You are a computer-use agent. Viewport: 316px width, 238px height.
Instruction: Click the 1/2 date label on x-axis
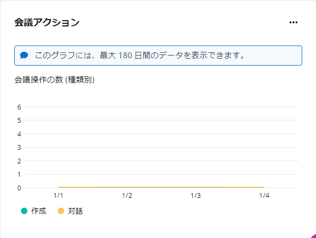pyautogui.click(x=127, y=196)
